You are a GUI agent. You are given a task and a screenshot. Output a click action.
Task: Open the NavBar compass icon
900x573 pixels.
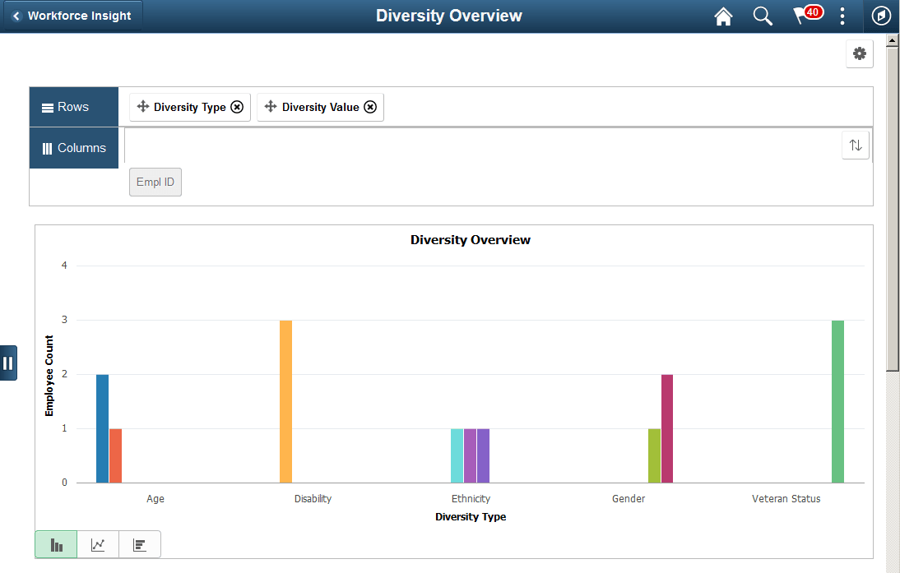880,16
